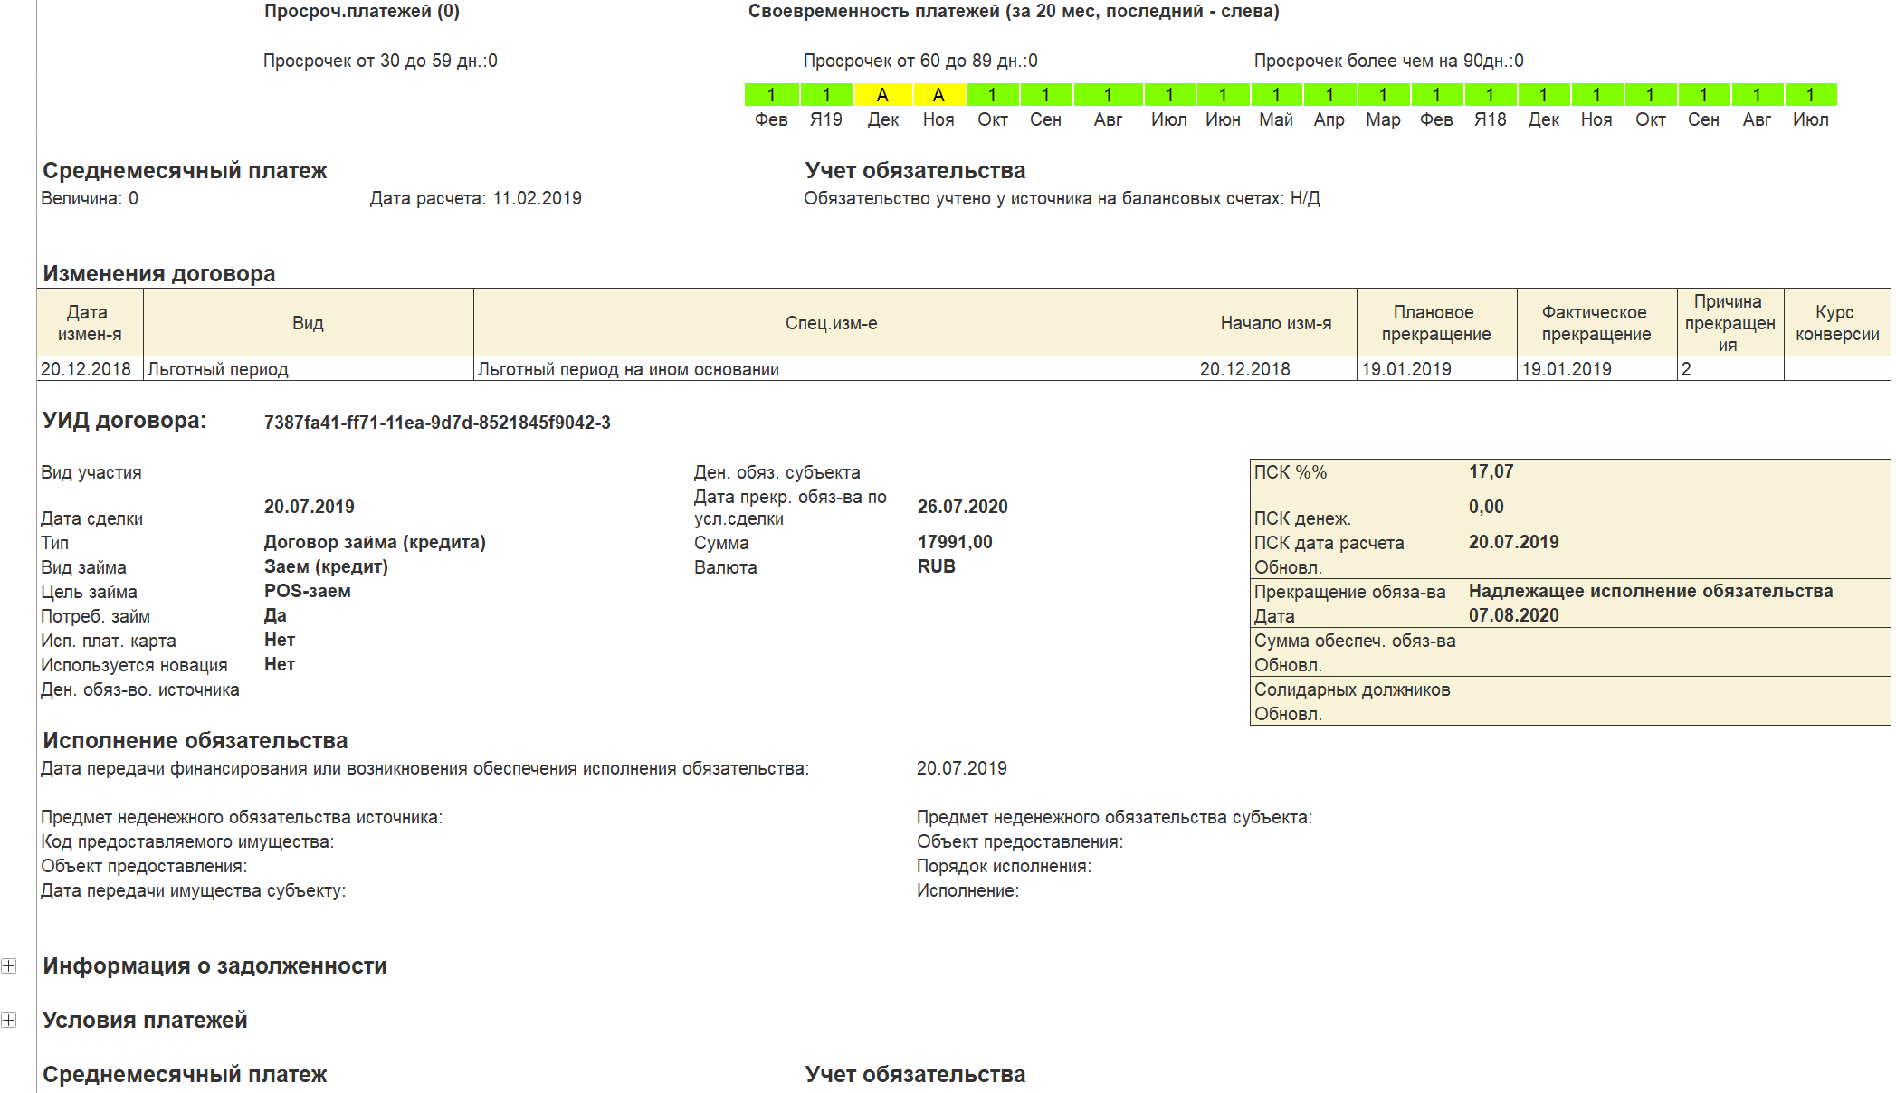This screenshot has width=1896, height=1093.
Task: Click the green cell above Я19
Action: [x=826, y=95]
